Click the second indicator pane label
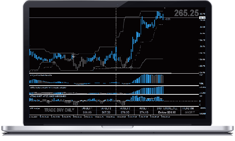 pyautogui.click(x=48, y=87)
